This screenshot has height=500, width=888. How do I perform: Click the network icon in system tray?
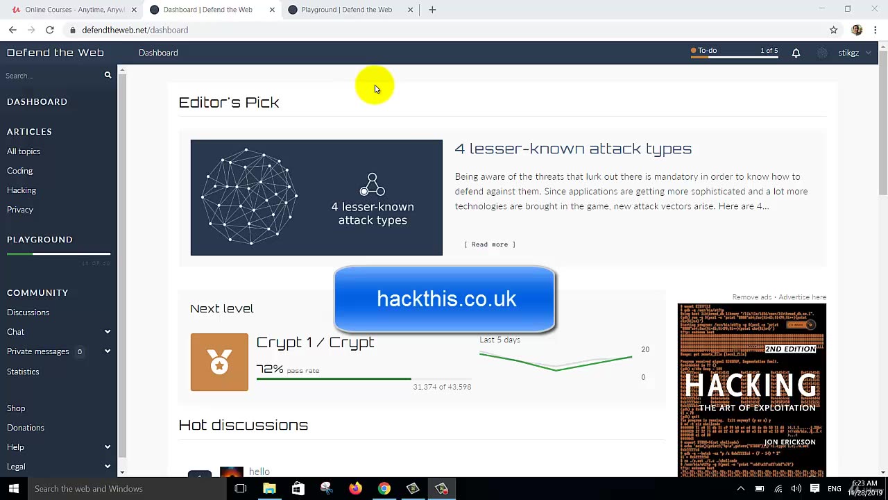click(x=778, y=489)
